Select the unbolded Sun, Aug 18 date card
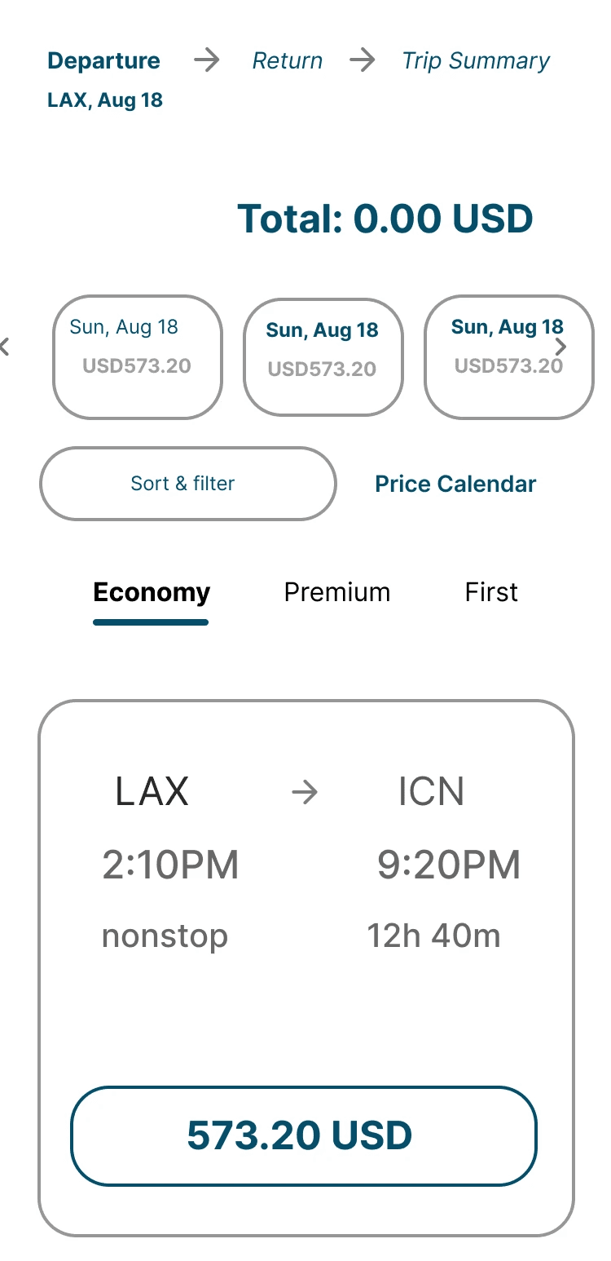This screenshot has height=1261, width=611. (x=138, y=357)
